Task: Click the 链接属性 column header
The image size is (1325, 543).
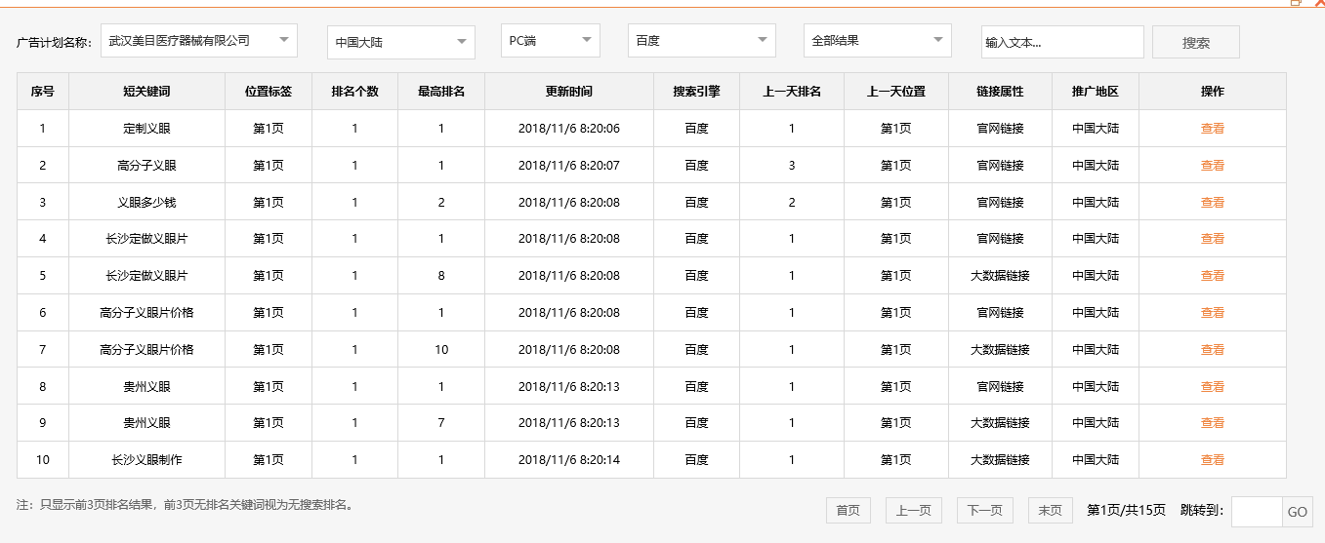Action: pyautogui.click(x=1000, y=92)
